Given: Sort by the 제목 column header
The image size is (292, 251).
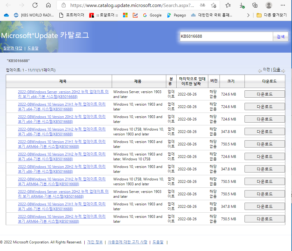Looking at the screenshot, I should (x=63, y=81).
